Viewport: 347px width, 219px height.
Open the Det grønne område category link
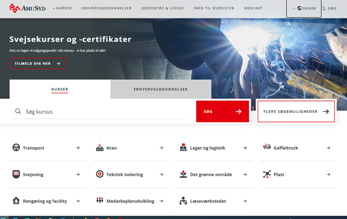coord(215,174)
